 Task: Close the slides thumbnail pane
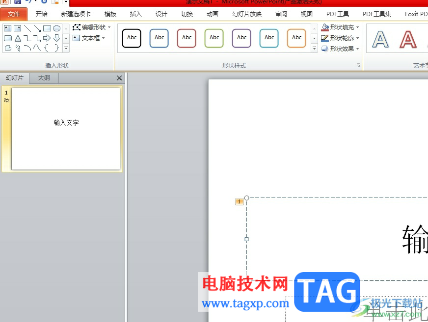tap(119, 78)
